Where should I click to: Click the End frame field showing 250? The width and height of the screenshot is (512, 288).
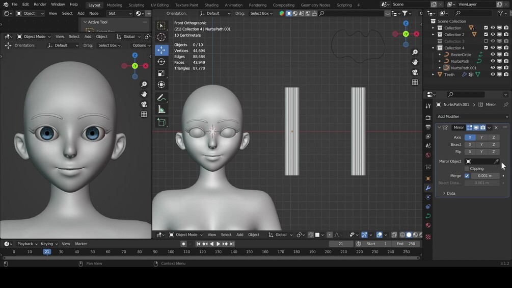[x=406, y=244]
